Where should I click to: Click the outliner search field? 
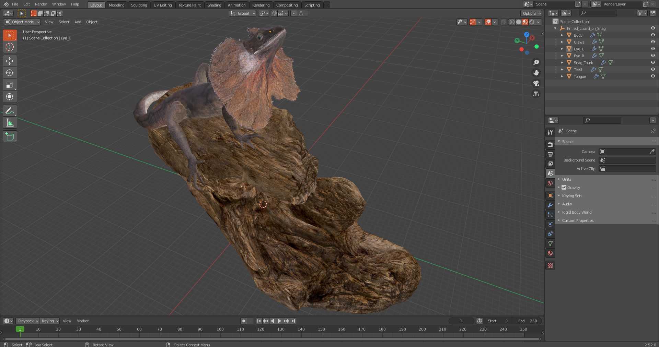(x=598, y=13)
